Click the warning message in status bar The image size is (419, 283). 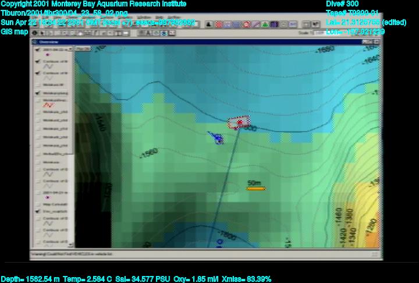(72, 254)
